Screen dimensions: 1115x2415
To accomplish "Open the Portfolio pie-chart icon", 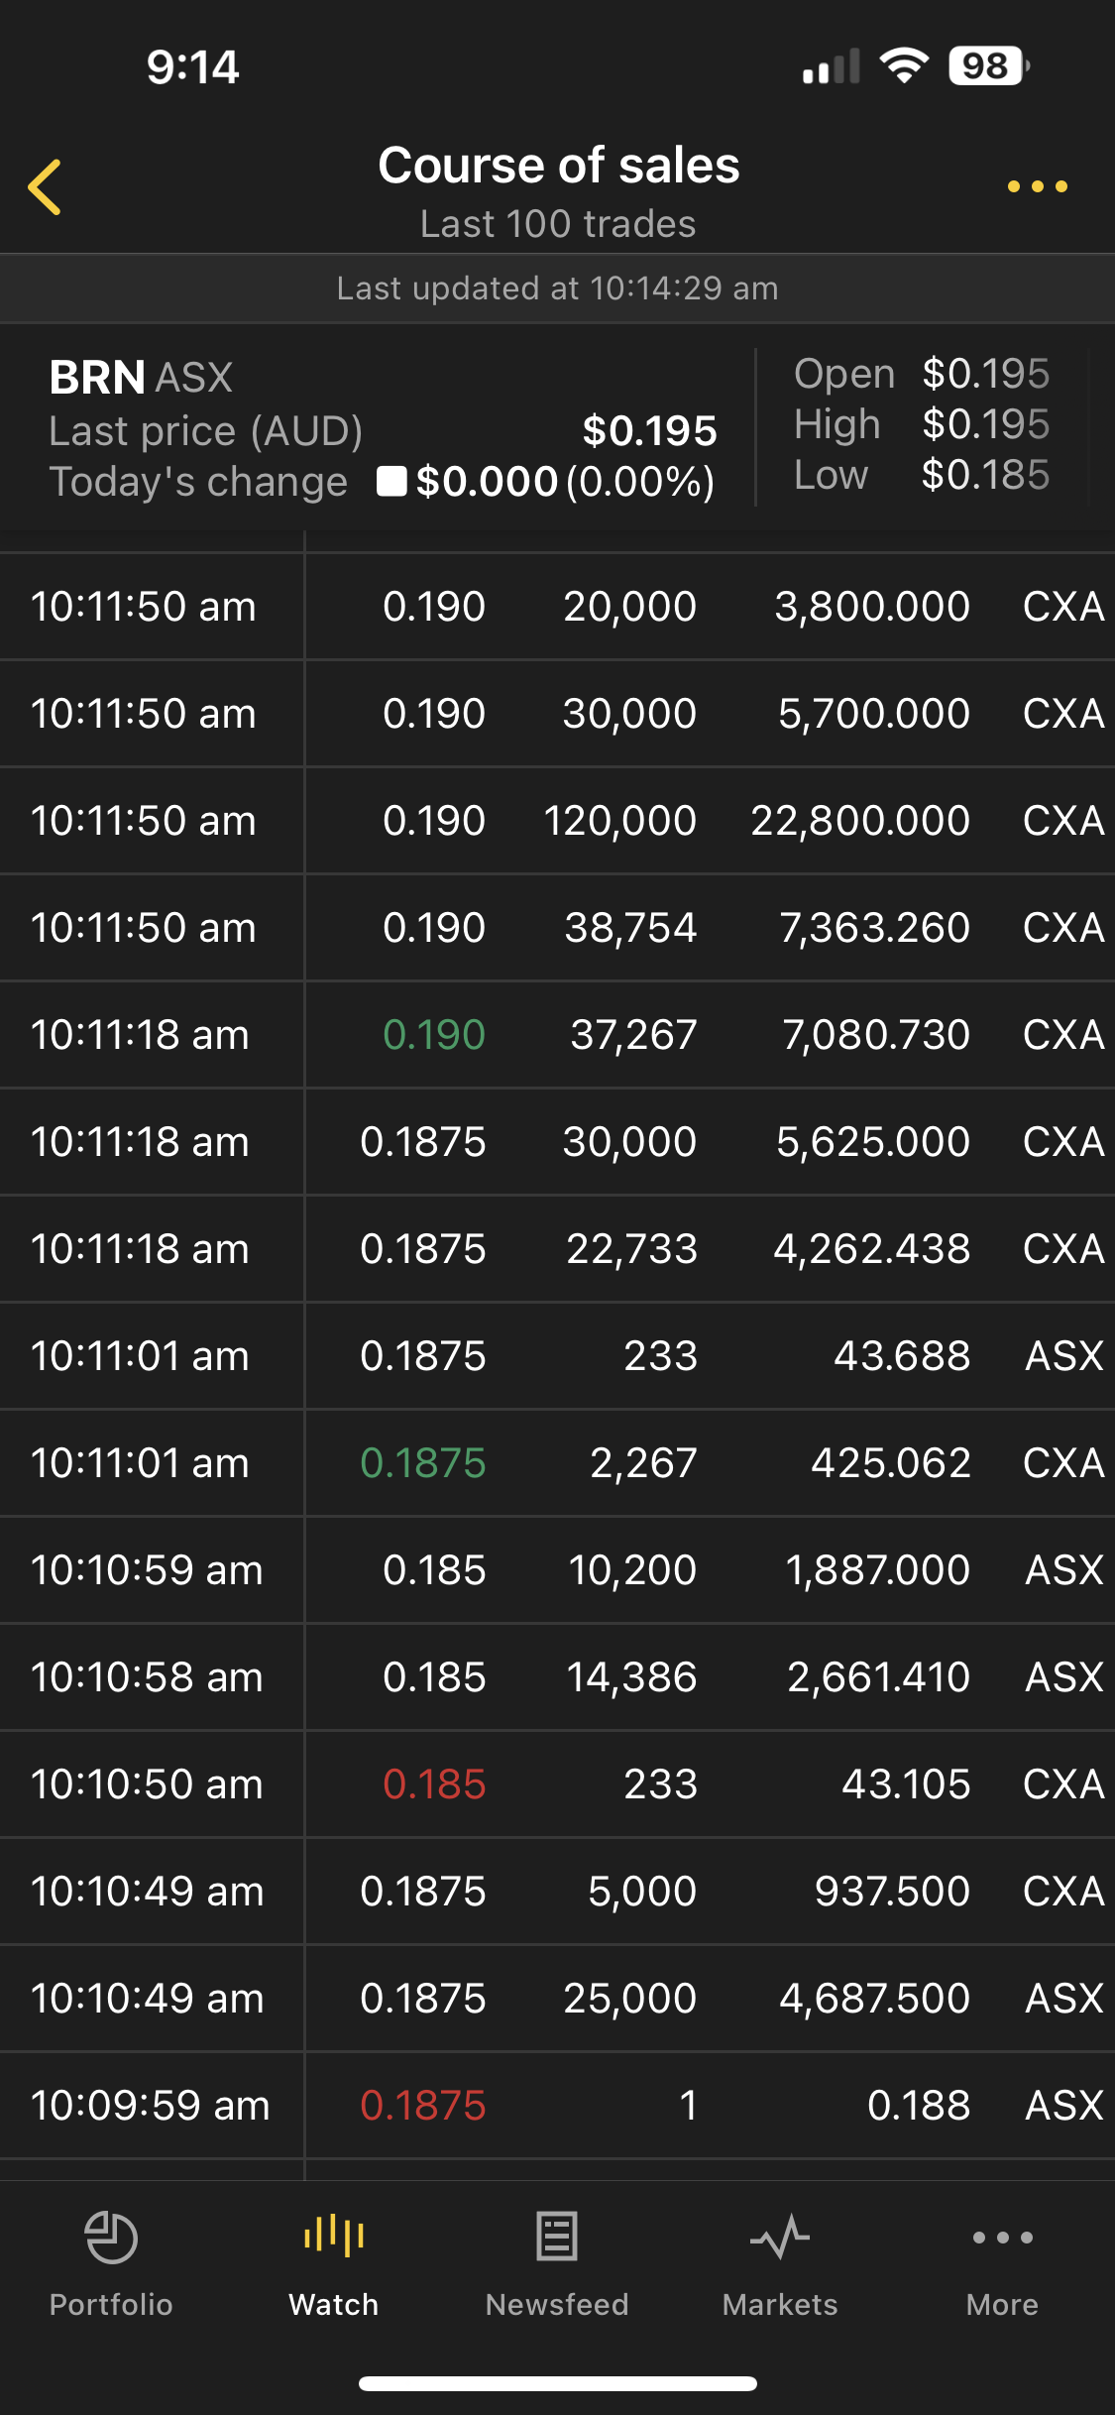I will click(x=111, y=2238).
